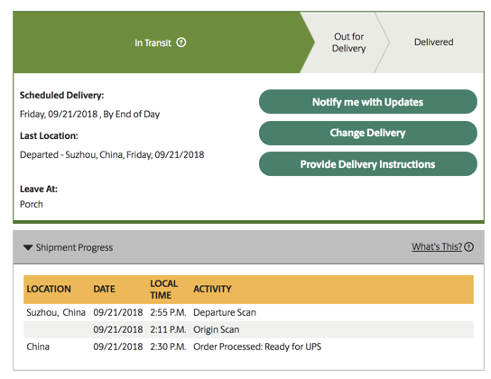Click the LOCAL TIME column header

(163, 289)
